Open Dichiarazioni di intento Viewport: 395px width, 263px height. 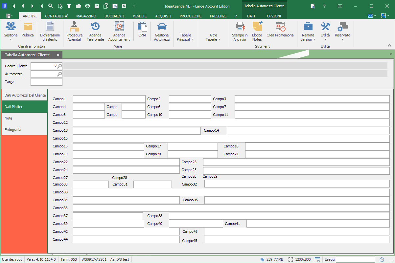click(50, 32)
